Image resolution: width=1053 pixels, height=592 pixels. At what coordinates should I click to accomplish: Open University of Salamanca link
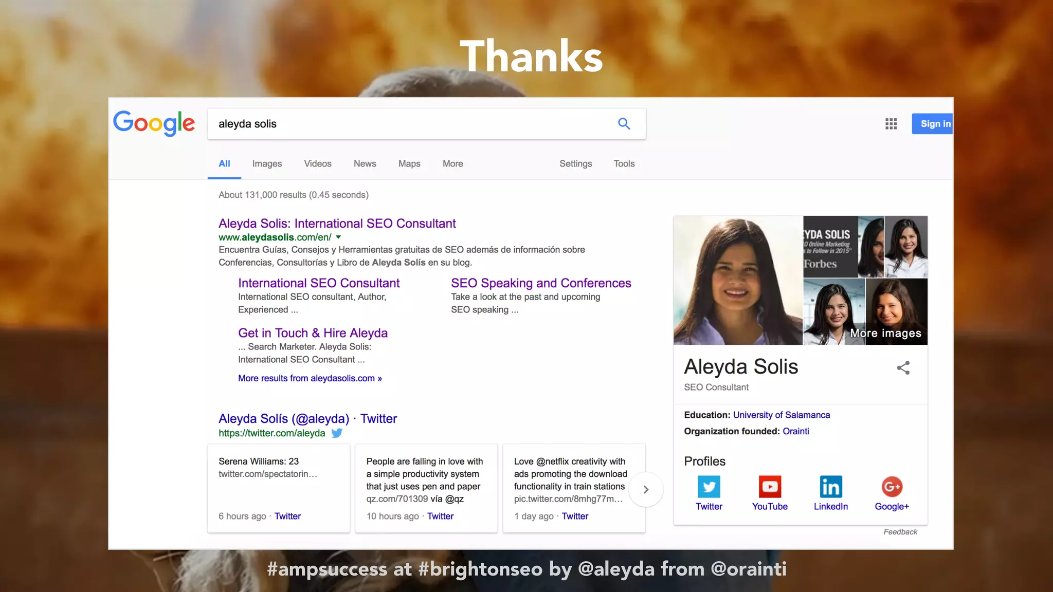pyautogui.click(x=782, y=415)
